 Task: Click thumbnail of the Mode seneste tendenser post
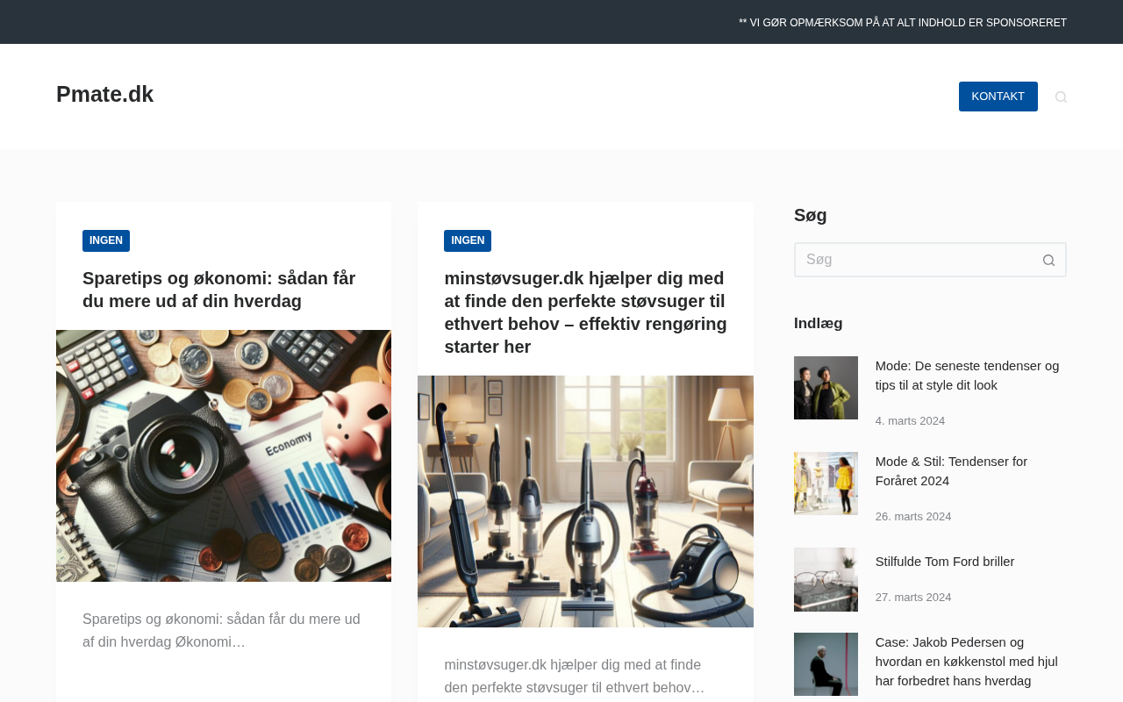click(x=826, y=388)
